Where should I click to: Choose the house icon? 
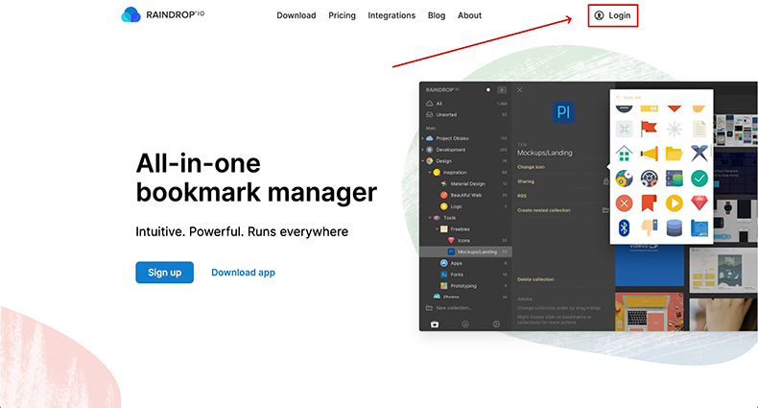click(x=624, y=154)
